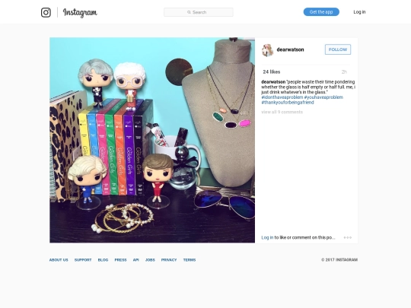Follow the dearwatson account
Screen dimensions: 411x308
[x=338, y=49]
